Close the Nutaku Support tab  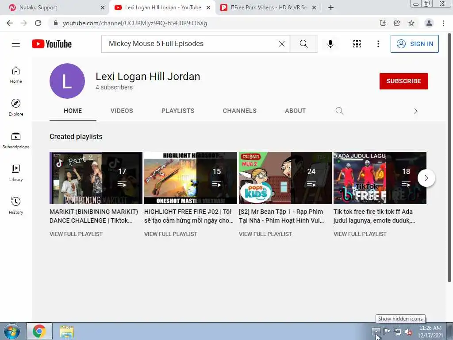103,8
